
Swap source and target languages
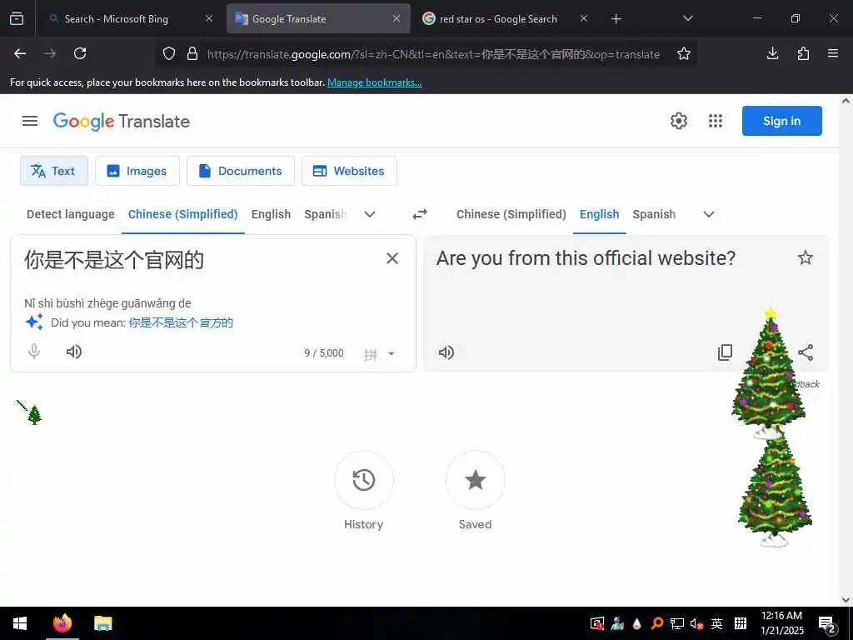(420, 214)
